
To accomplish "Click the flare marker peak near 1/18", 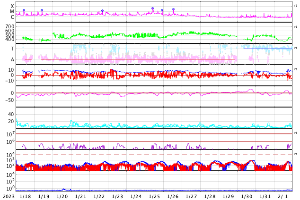I will click(24, 10).
